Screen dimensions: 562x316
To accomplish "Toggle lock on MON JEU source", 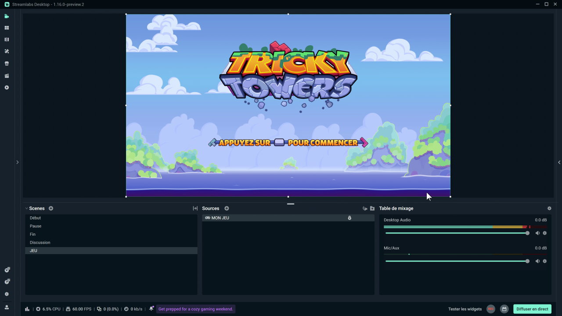I will click(x=349, y=218).
